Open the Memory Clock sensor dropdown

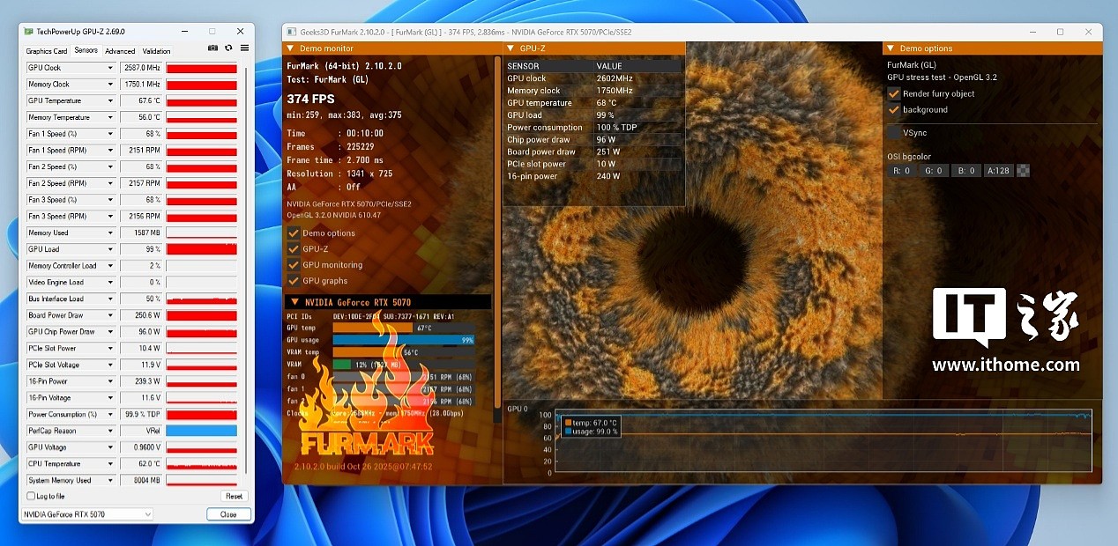click(110, 85)
